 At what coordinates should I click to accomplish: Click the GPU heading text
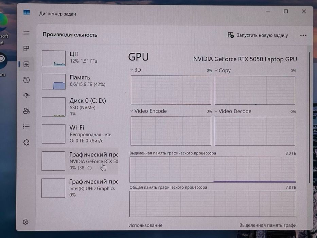139,57
